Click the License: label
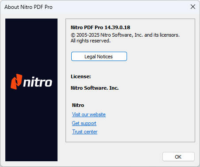Screen dimensions: 200x167 (81, 76)
